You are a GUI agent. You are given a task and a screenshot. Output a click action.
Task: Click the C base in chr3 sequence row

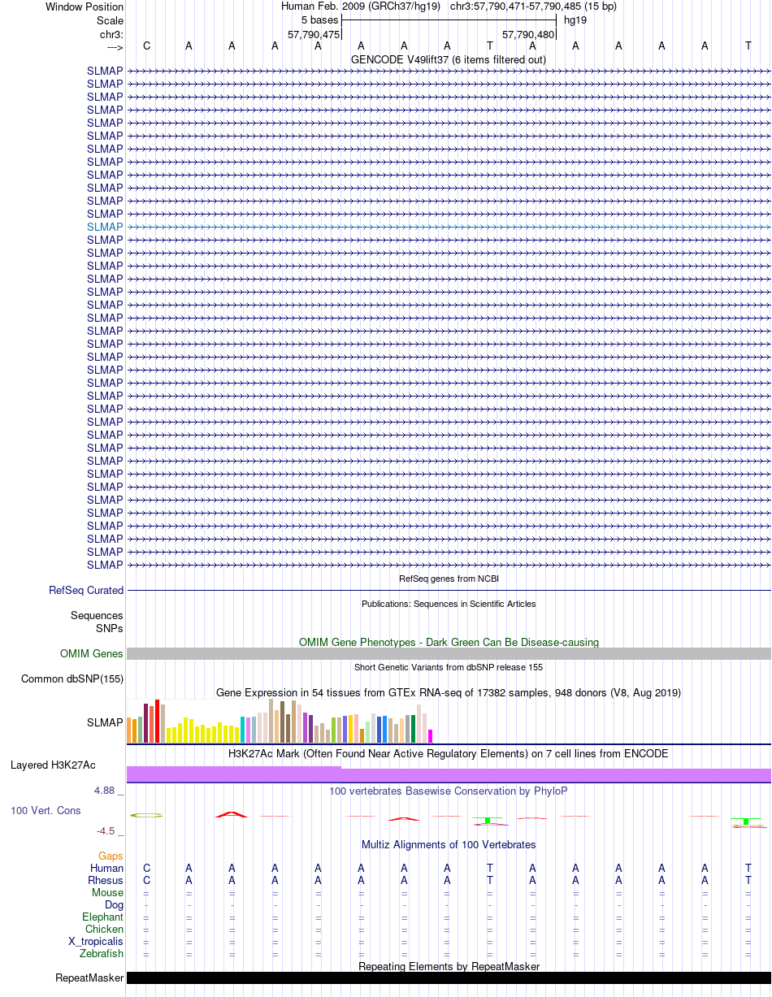pos(146,46)
